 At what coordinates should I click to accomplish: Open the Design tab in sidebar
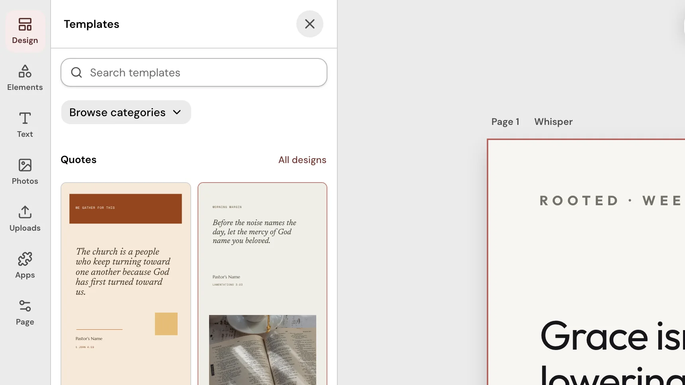(25, 31)
